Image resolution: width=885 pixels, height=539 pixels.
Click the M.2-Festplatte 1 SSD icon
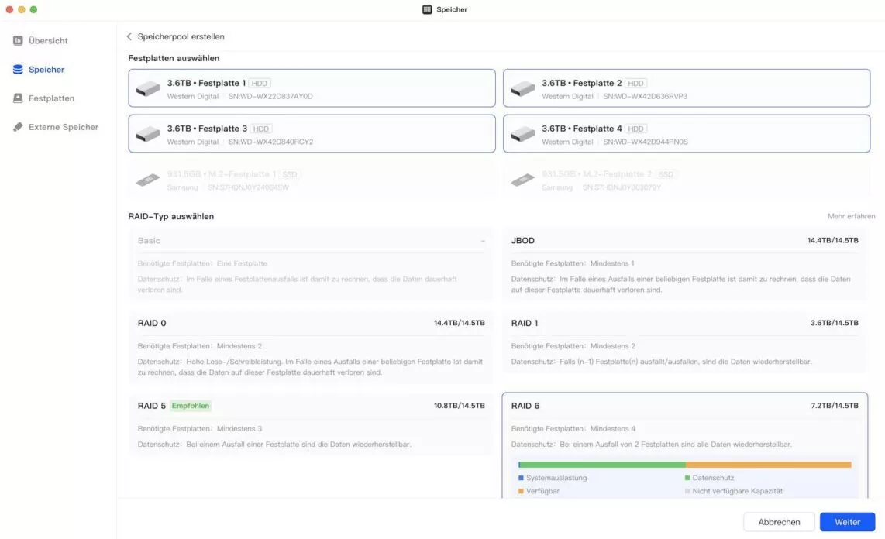coord(148,180)
